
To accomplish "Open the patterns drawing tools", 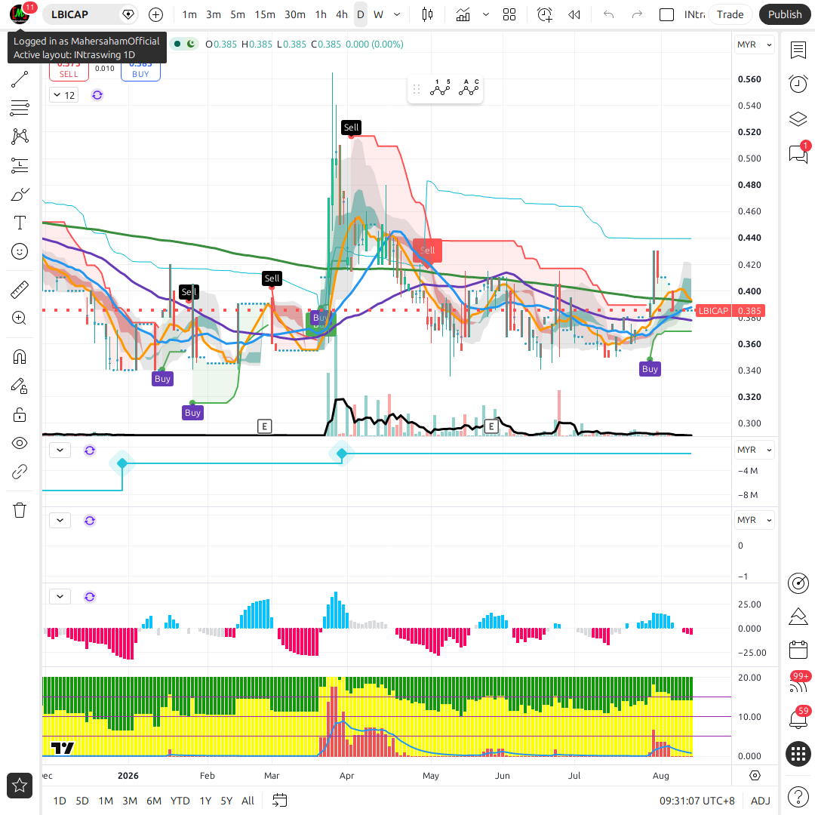I will click(20, 136).
